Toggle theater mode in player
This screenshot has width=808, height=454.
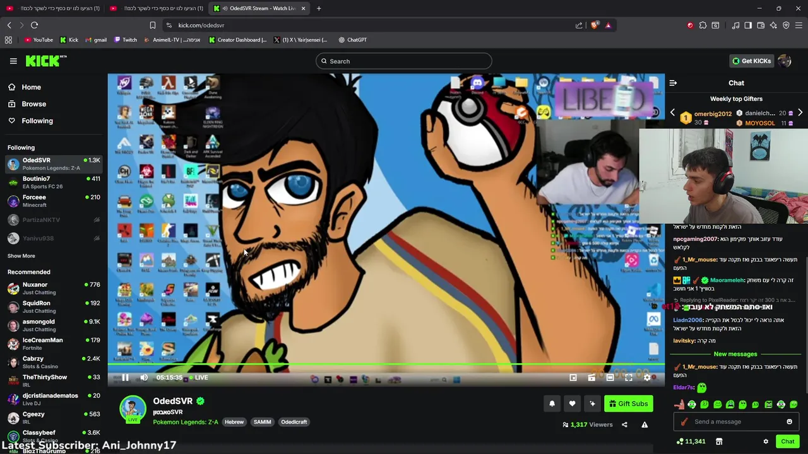pos(610,378)
